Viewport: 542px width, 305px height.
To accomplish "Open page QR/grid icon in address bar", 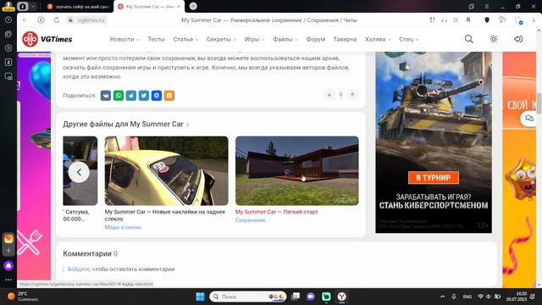I will click(433, 20).
